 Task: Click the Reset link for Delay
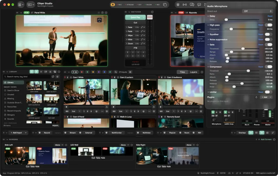(x=270, y=16)
